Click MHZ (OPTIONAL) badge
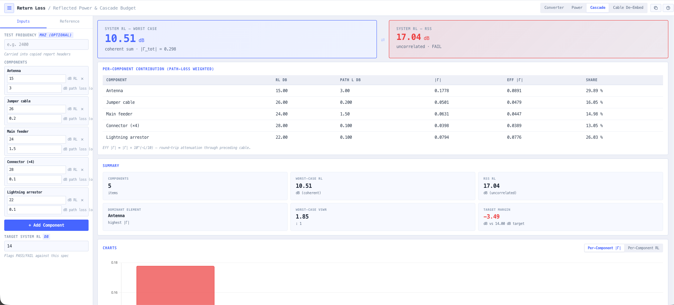Image resolution: width=674 pixels, height=305 pixels. click(55, 35)
